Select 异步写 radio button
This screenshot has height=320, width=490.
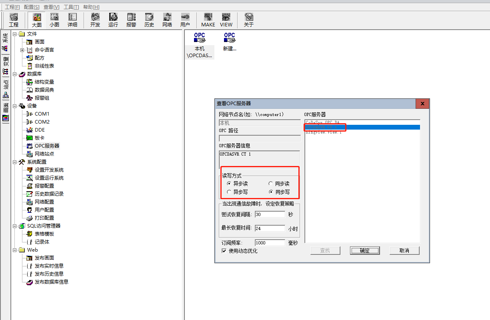click(x=229, y=192)
